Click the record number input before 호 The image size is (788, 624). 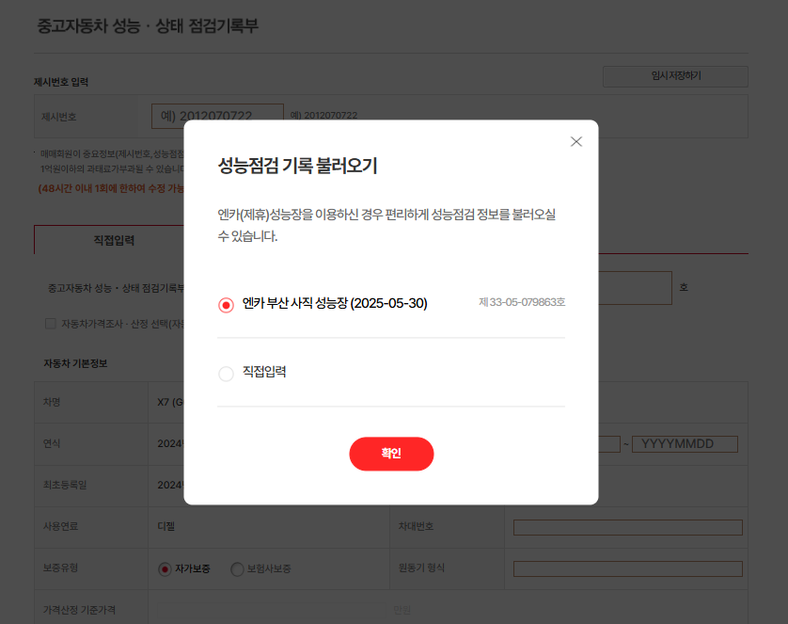636,288
